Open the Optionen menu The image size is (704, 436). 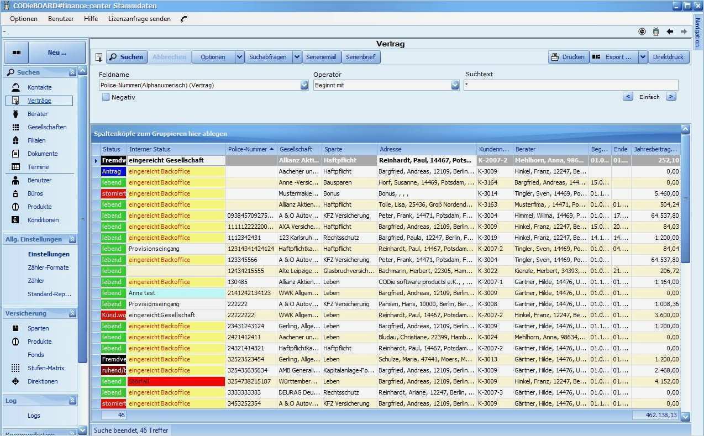(24, 19)
